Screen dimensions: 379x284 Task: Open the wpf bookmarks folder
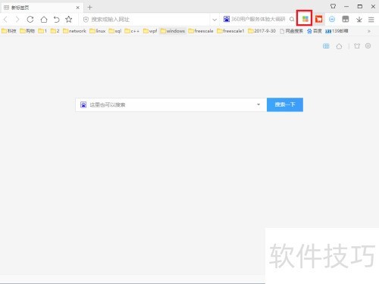pos(150,31)
